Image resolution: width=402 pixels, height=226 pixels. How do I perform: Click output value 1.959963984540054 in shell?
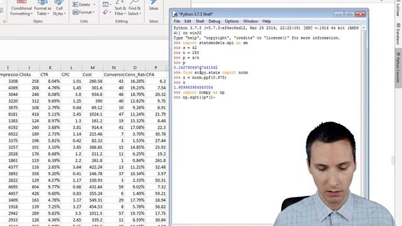click(x=193, y=88)
